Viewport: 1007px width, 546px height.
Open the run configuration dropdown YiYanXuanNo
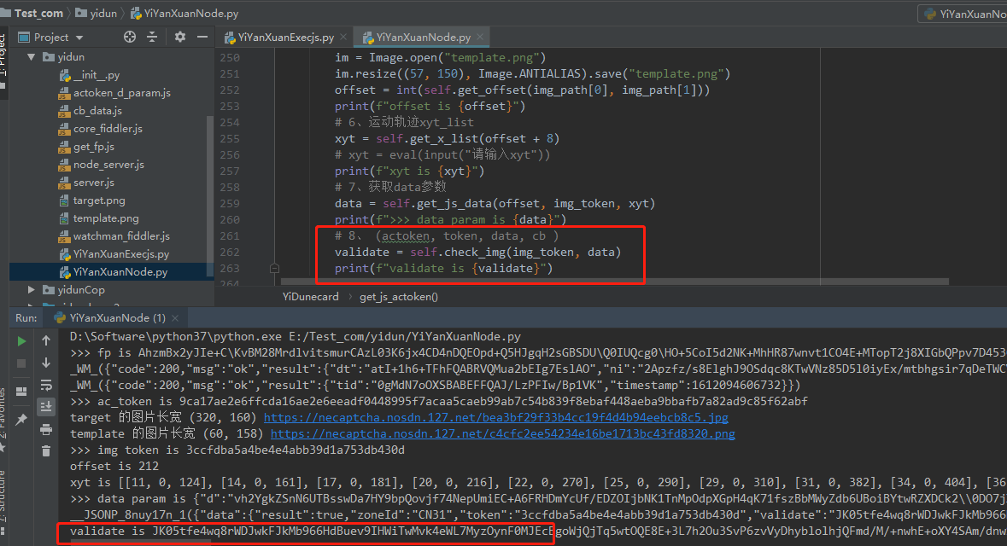point(963,14)
